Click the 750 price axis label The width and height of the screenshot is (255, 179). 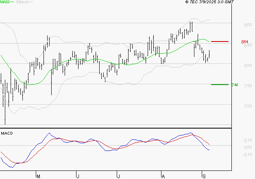(248, 86)
